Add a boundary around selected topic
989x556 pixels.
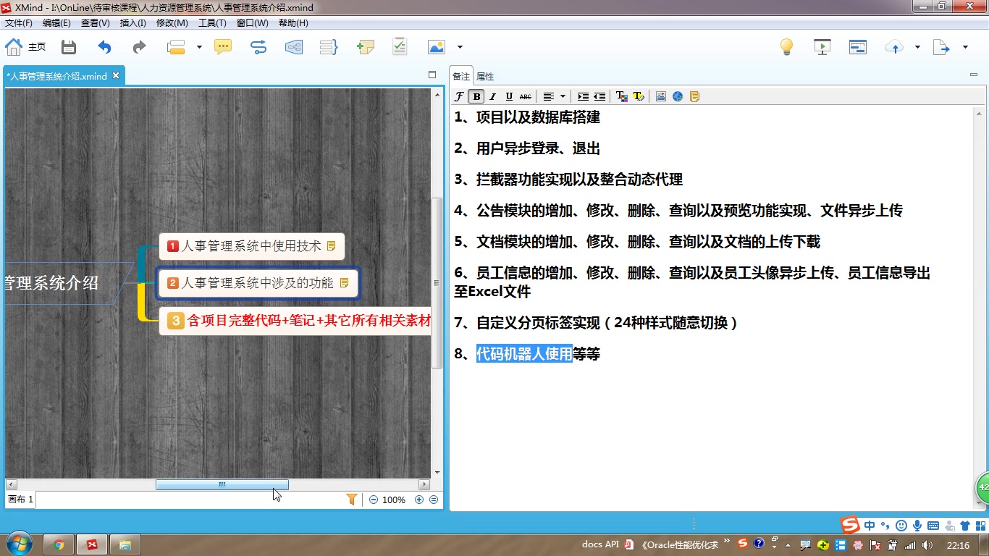coord(294,46)
